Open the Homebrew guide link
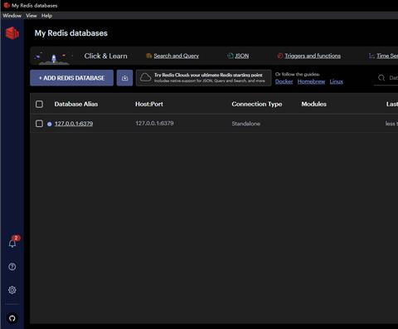 311,81
